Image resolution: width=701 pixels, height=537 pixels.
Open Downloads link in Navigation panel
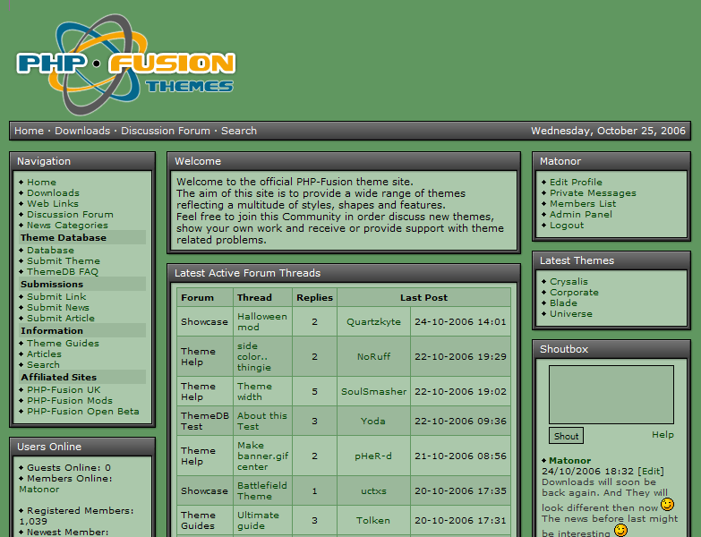(x=53, y=193)
